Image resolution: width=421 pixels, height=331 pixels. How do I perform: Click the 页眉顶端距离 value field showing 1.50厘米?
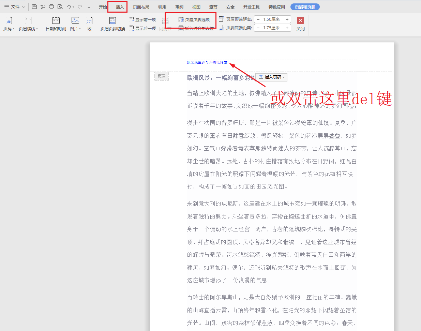pos(272,19)
